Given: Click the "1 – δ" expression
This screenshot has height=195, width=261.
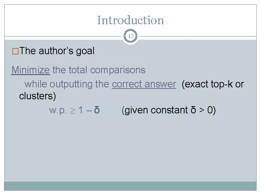Looking at the screenshot, I should pos(89,110).
